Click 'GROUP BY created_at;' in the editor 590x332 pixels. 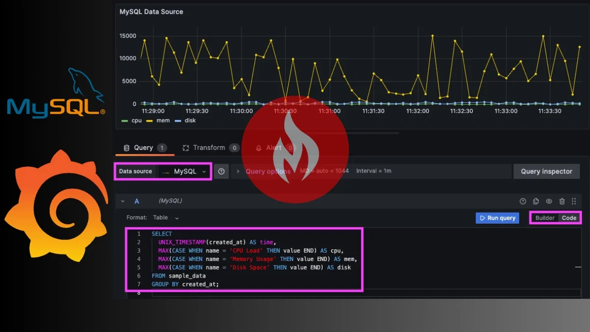point(185,284)
